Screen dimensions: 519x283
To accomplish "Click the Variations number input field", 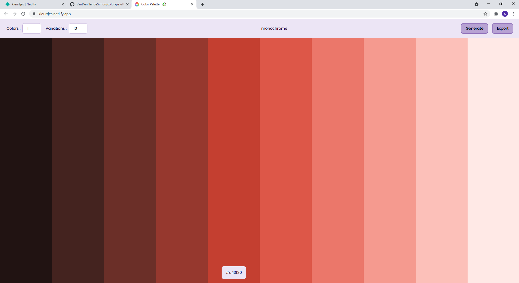I will [78, 28].
